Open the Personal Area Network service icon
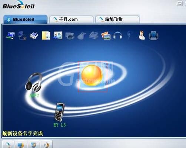The height and width of the screenshot is (148, 186). click(10, 35)
